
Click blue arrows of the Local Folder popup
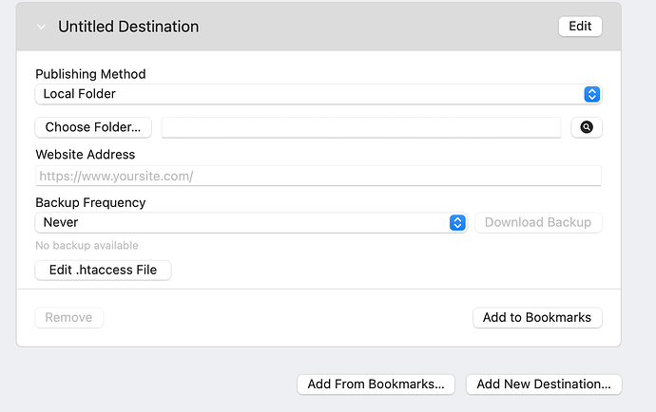click(591, 94)
